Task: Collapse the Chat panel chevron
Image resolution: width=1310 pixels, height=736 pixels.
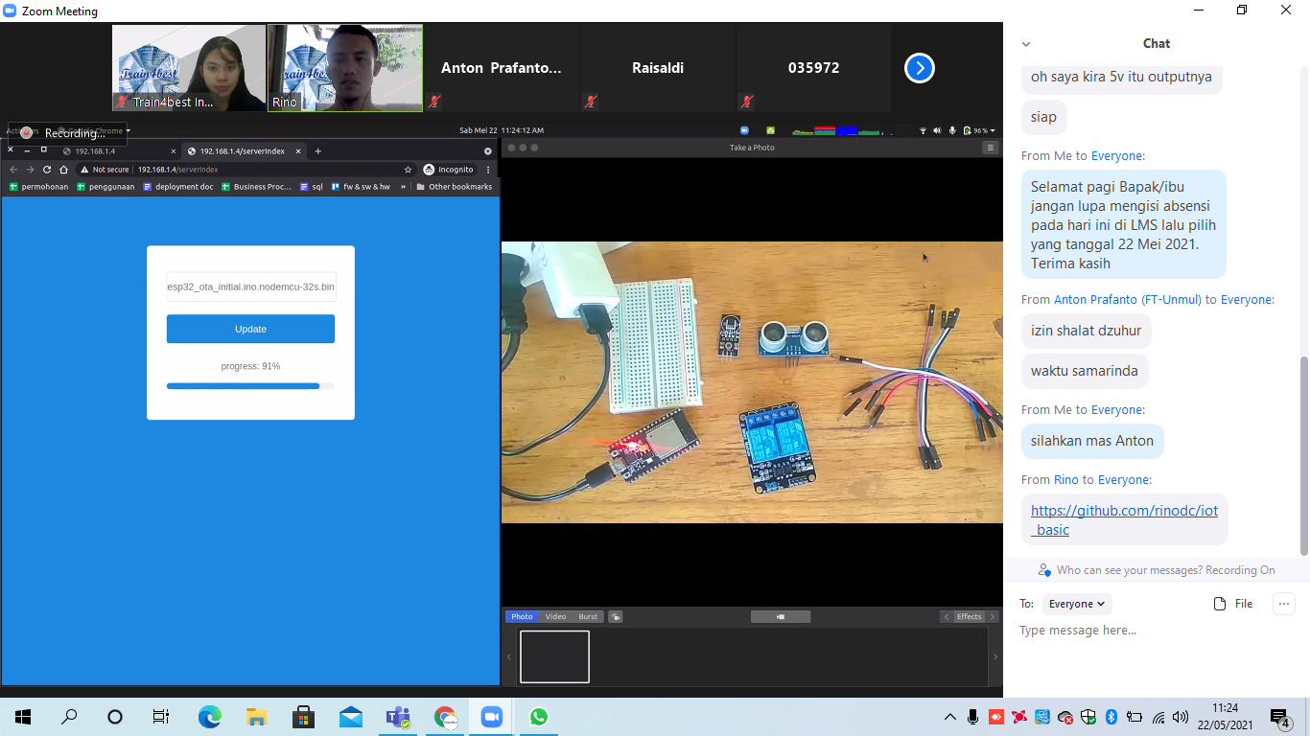Action: [1026, 44]
